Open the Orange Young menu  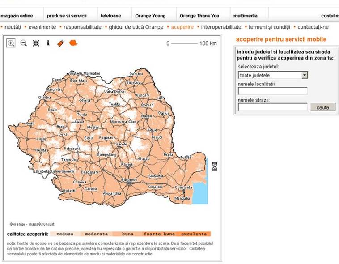click(150, 16)
